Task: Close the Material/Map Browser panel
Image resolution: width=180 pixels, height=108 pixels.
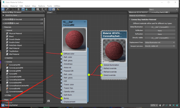Action: click(44, 12)
